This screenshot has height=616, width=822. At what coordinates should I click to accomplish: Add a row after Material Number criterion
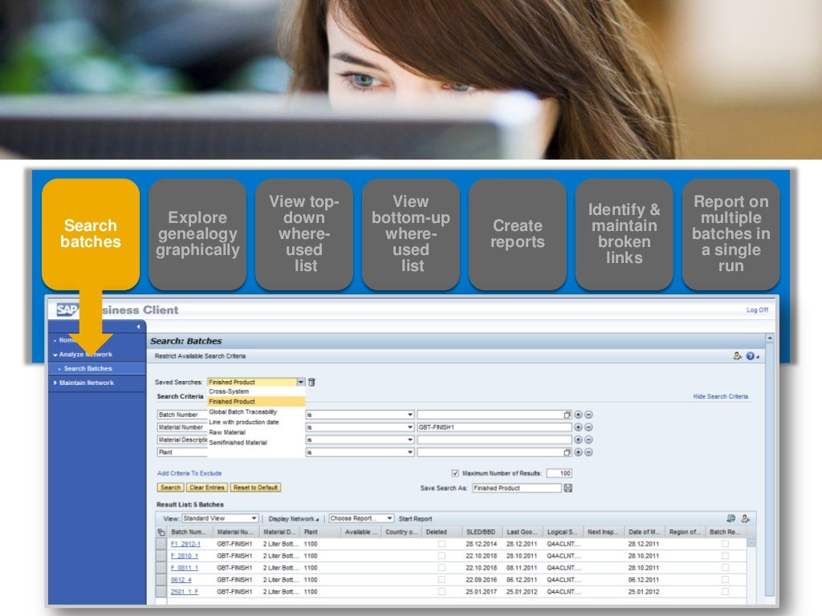click(x=578, y=427)
